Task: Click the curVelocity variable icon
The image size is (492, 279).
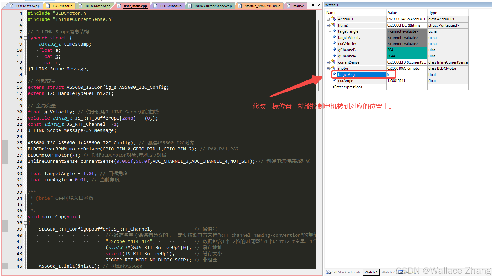Action: pyautogui.click(x=334, y=43)
